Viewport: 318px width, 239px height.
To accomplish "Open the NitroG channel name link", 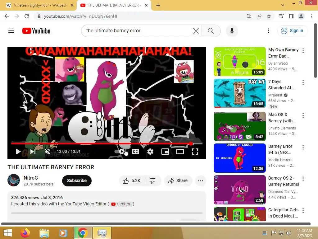I will coord(31,178).
